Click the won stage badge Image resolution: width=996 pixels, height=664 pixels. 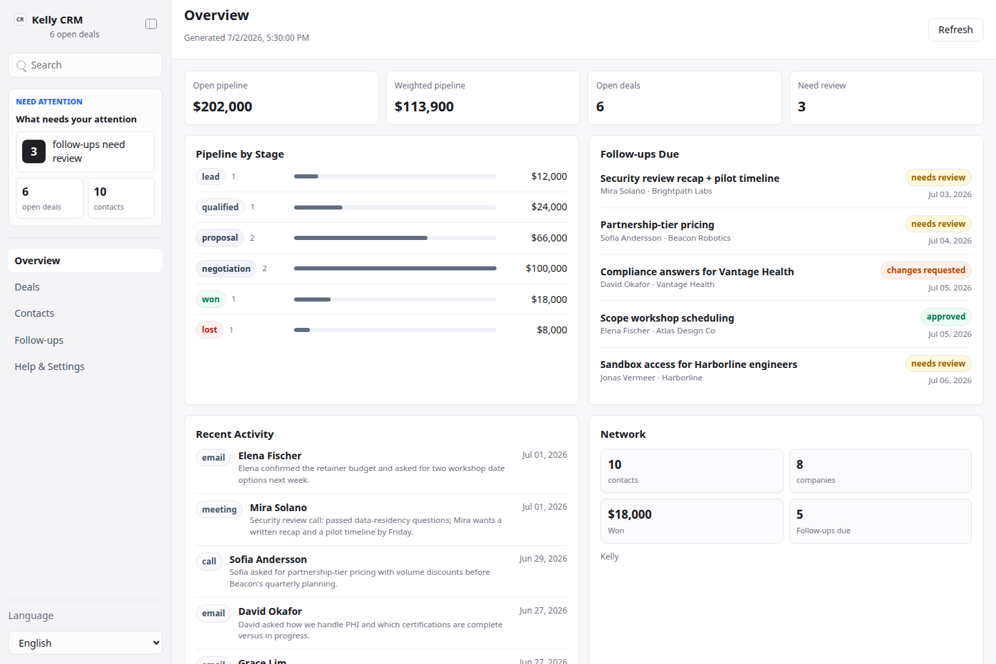click(x=210, y=299)
